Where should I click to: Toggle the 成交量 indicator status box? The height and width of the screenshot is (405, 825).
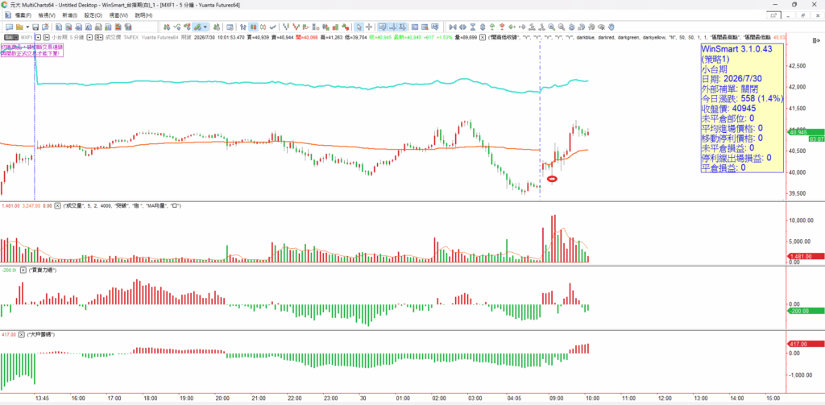[58, 205]
